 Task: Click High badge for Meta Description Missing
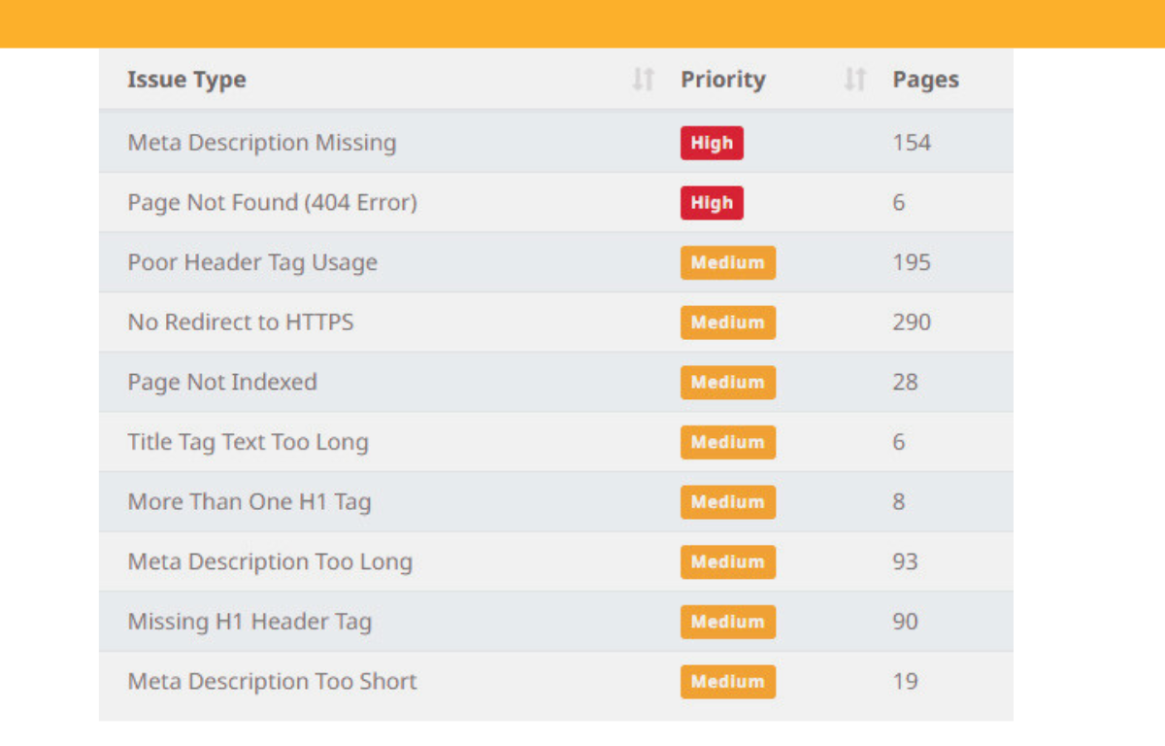712,143
